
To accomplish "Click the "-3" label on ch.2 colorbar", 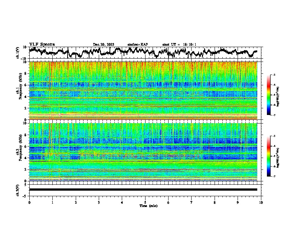I will [x=274, y=136].
